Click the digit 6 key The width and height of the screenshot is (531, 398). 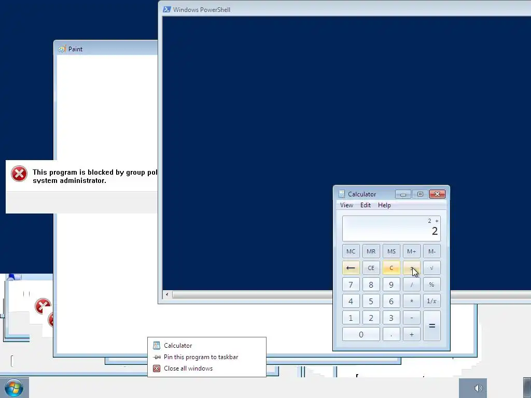pyautogui.click(x=392, y=301)
